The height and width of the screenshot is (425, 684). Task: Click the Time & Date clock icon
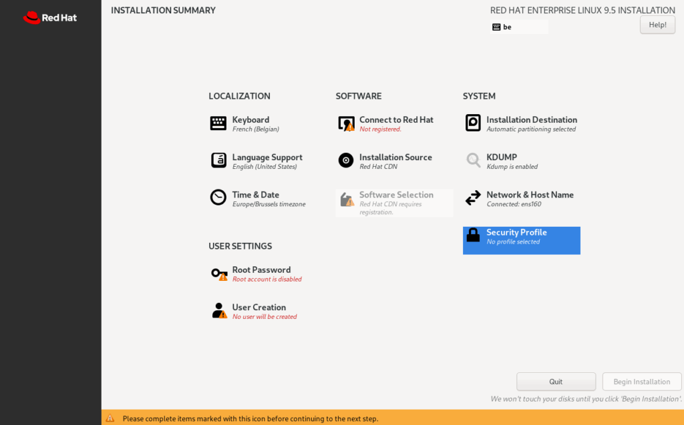pos(218,198)
